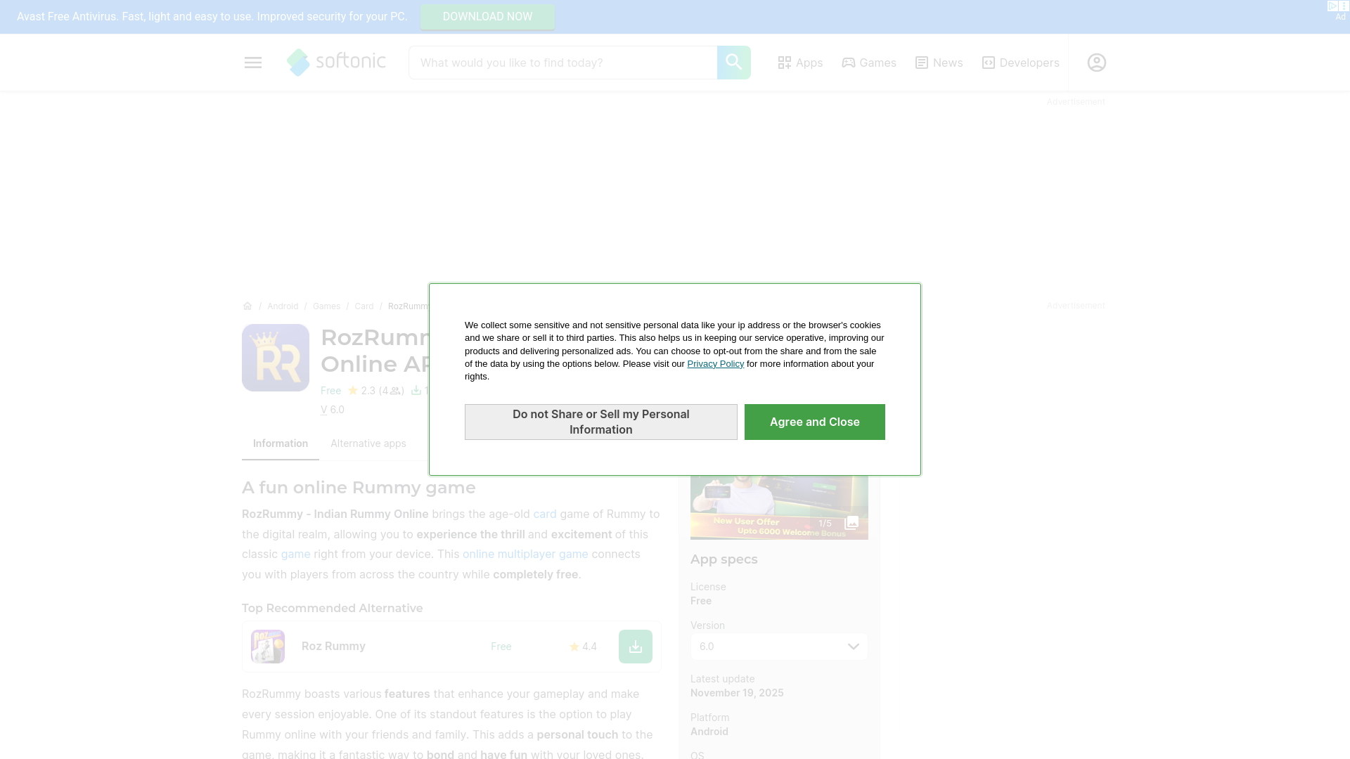Viewport: 1350px width, 759px height.
Task: Click the home breadcrumb icon
Action: [x=247, y=306]
